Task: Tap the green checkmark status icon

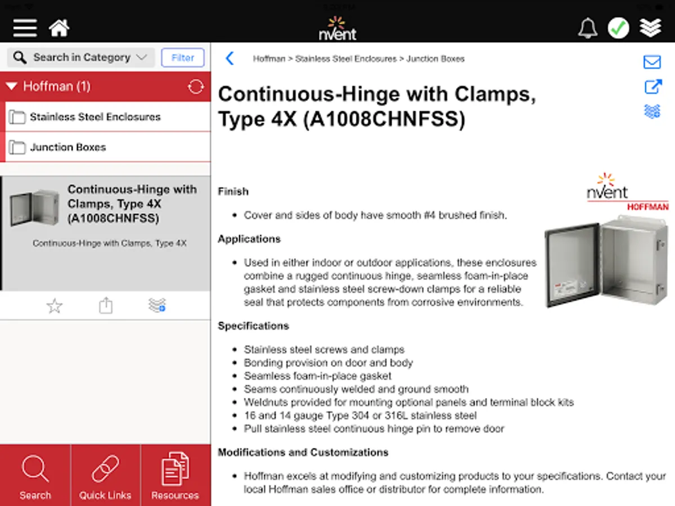Action: (618, 28)
